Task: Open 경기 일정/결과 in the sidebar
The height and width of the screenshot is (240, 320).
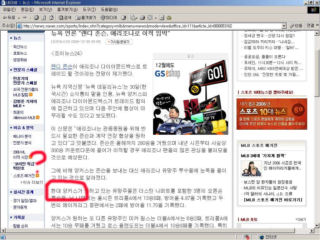Action: click(x=25, y=201)
